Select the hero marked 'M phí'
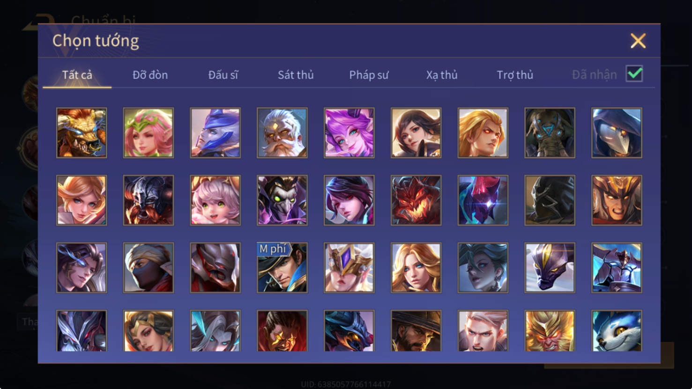The width and height of the screenshot is (692, 389). coord(282,268)
